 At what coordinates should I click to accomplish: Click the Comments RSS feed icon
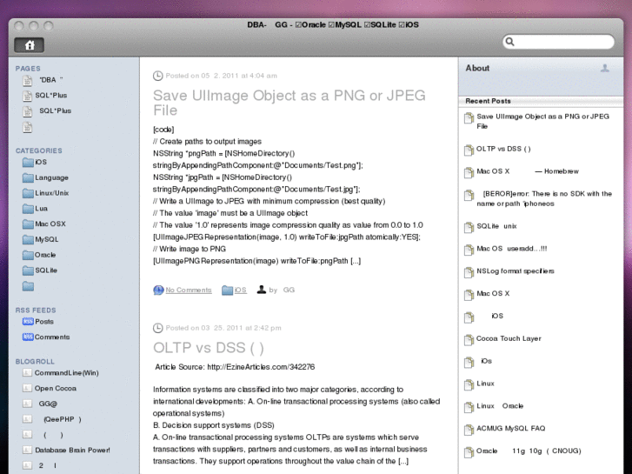(x=28, y=337)
